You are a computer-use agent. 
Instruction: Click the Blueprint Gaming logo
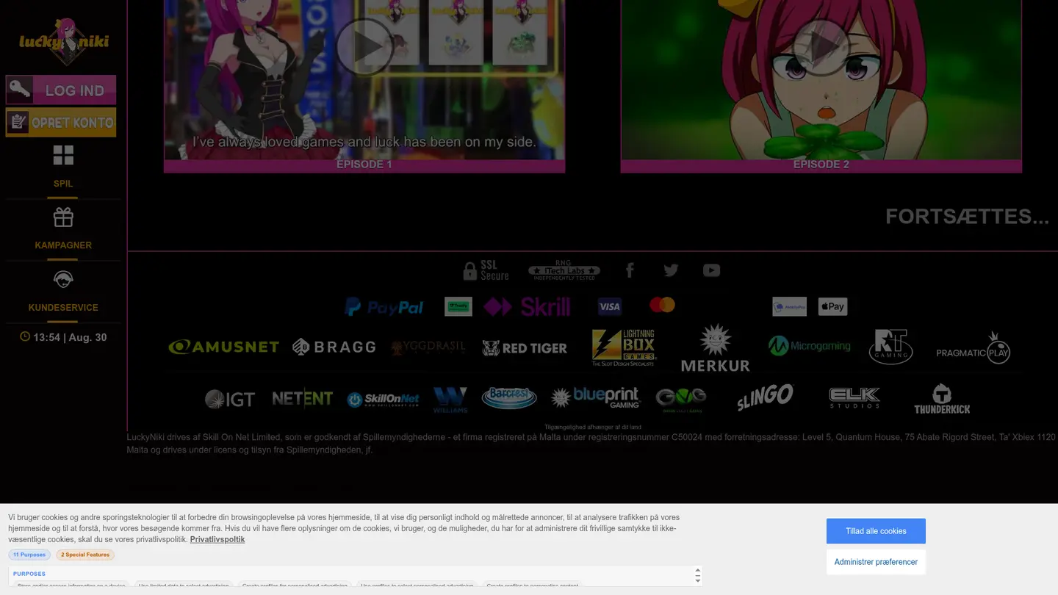(x=596, y=397)
